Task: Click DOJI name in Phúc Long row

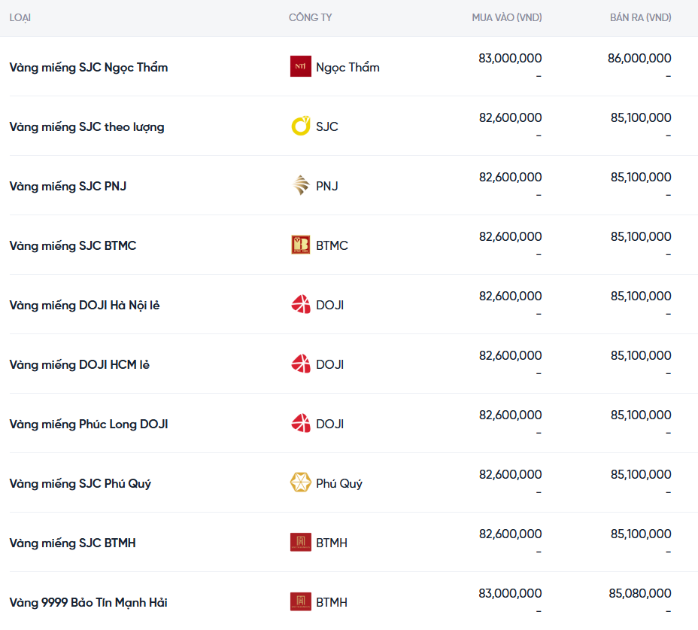Action: pos(330,425)
